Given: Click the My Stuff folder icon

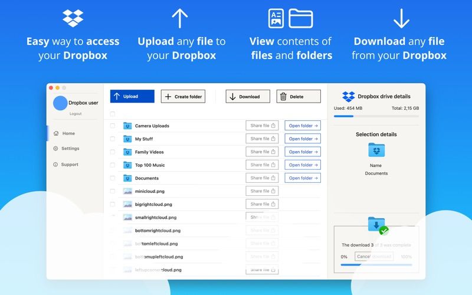Looking at the screenshot, I should 127,139.
